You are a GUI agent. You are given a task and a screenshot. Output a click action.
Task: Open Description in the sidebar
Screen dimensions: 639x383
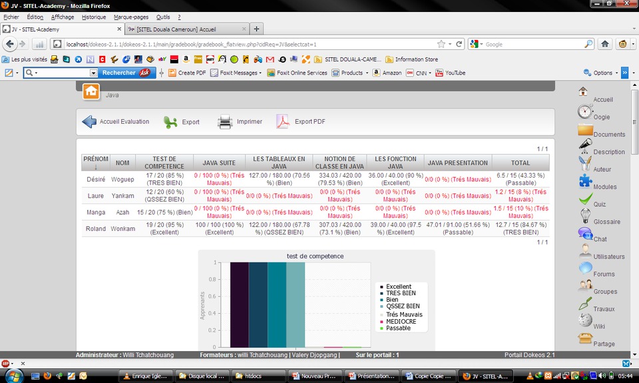(609, 152)
